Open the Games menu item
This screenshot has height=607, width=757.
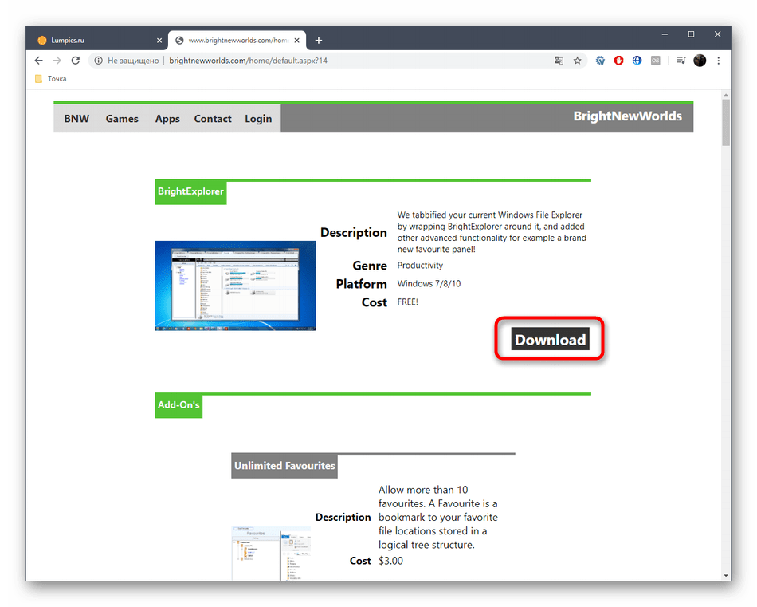122,119
